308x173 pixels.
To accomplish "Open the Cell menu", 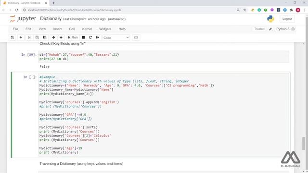I will (x=72, y=29).
